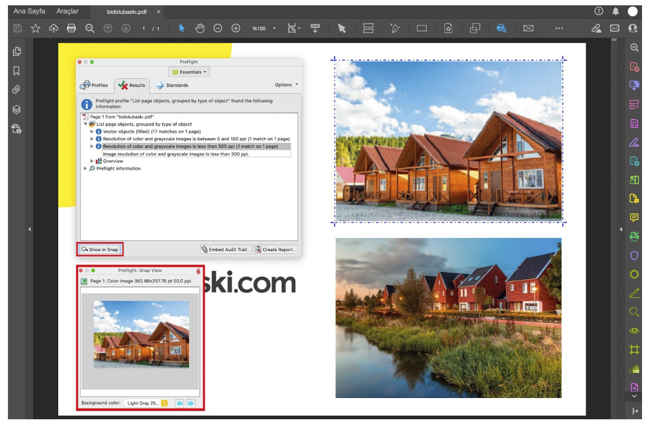Click the print icon in toolbar
The image size is (650, 429).
pyautogui.click(x=71, y=28)
